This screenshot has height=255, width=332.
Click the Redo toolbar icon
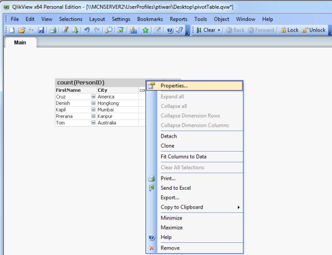(97, 30)
